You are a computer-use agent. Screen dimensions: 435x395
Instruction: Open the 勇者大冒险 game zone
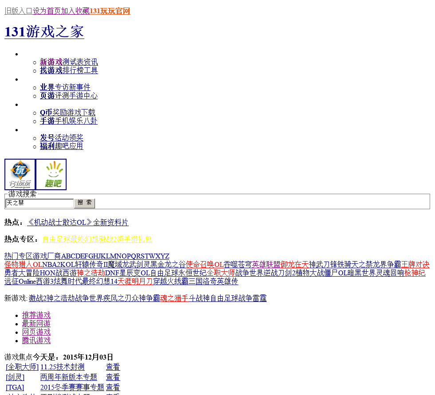pos(22,273)
